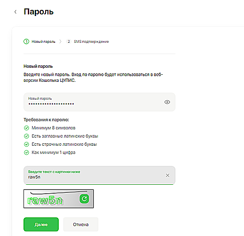Click the uppercase Latin letters checkmark

point(26,136)
